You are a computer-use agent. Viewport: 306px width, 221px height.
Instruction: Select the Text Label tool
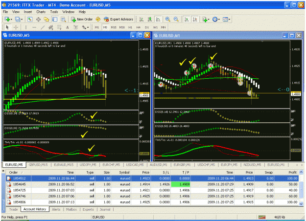[76, 27]
